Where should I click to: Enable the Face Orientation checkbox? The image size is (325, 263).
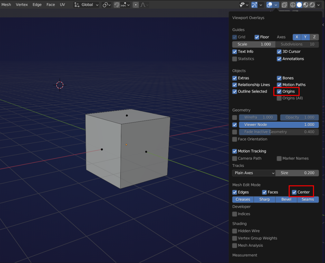235,139
